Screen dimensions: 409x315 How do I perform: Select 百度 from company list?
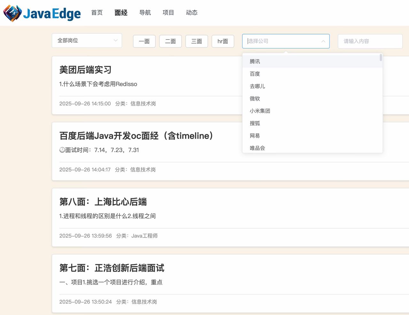[x=313, y=74]
